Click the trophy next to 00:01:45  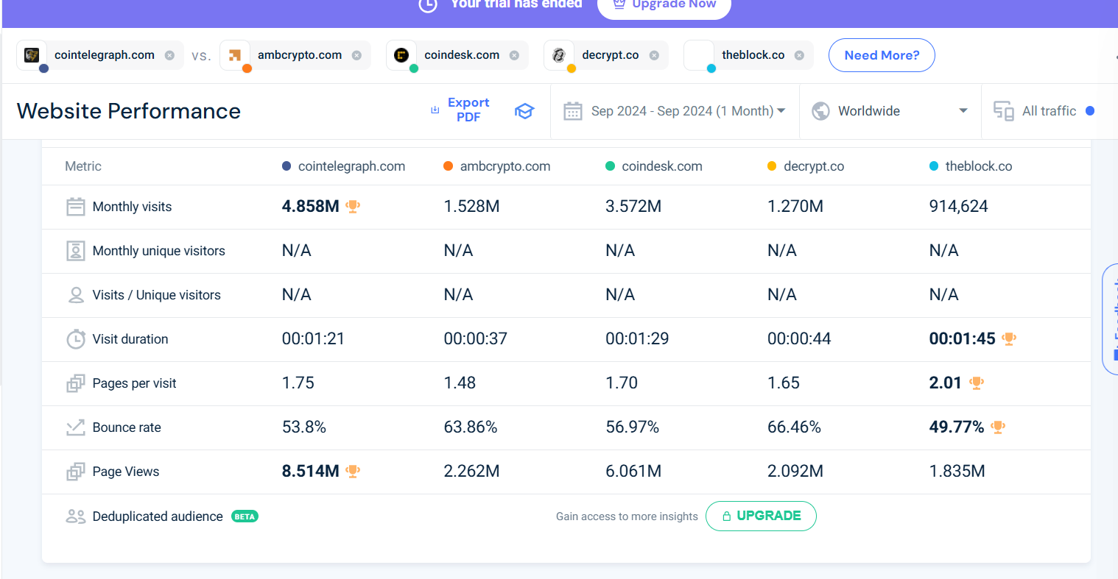pyautogui.click(x=1009, y=339)
